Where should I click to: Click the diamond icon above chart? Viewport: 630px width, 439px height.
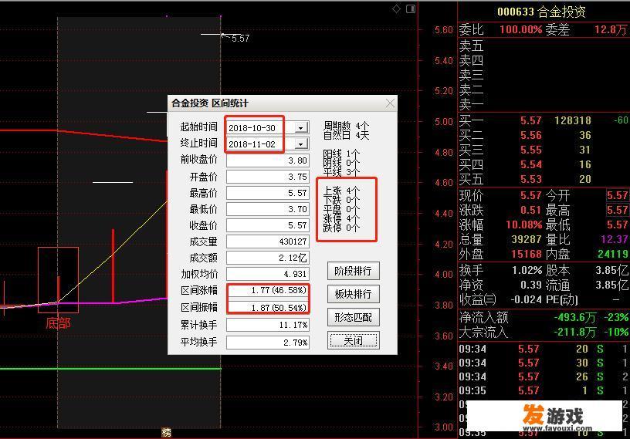coord(396,8)
